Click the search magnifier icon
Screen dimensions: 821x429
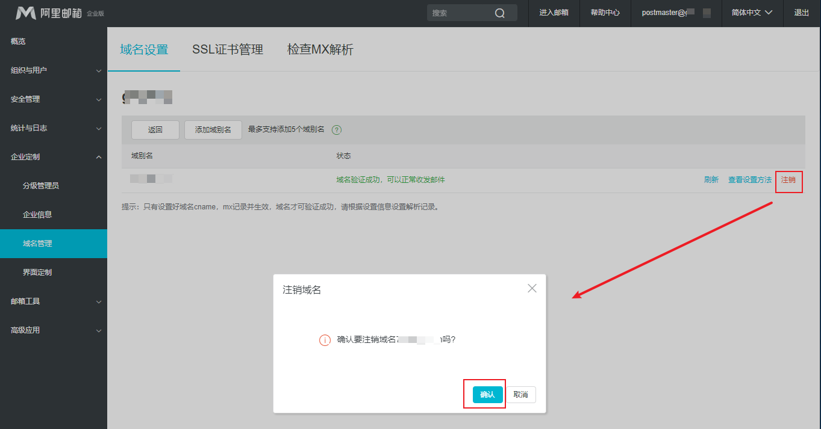(x=500, y=13)
